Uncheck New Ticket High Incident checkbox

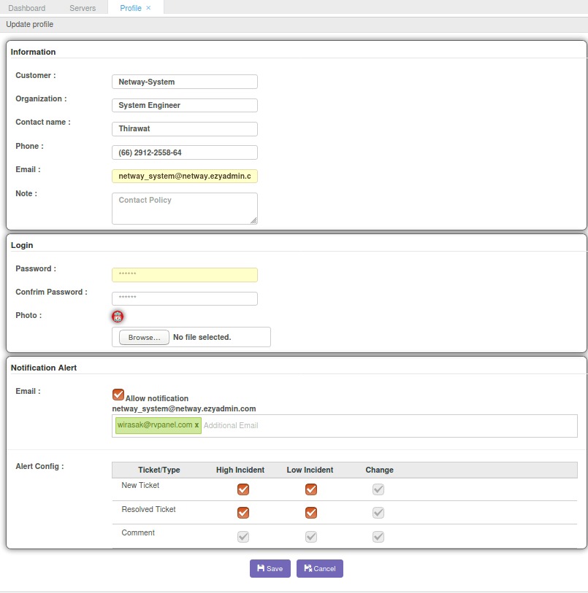pos(243,489)
